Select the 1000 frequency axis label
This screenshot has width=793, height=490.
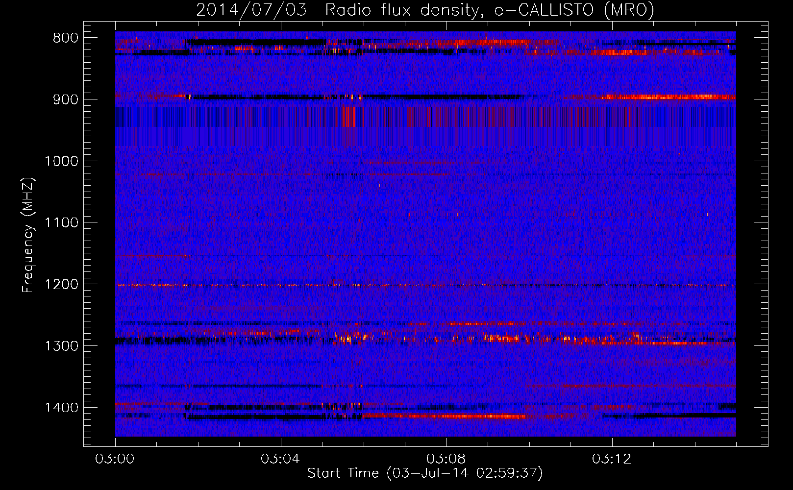(x=61, y=161)
